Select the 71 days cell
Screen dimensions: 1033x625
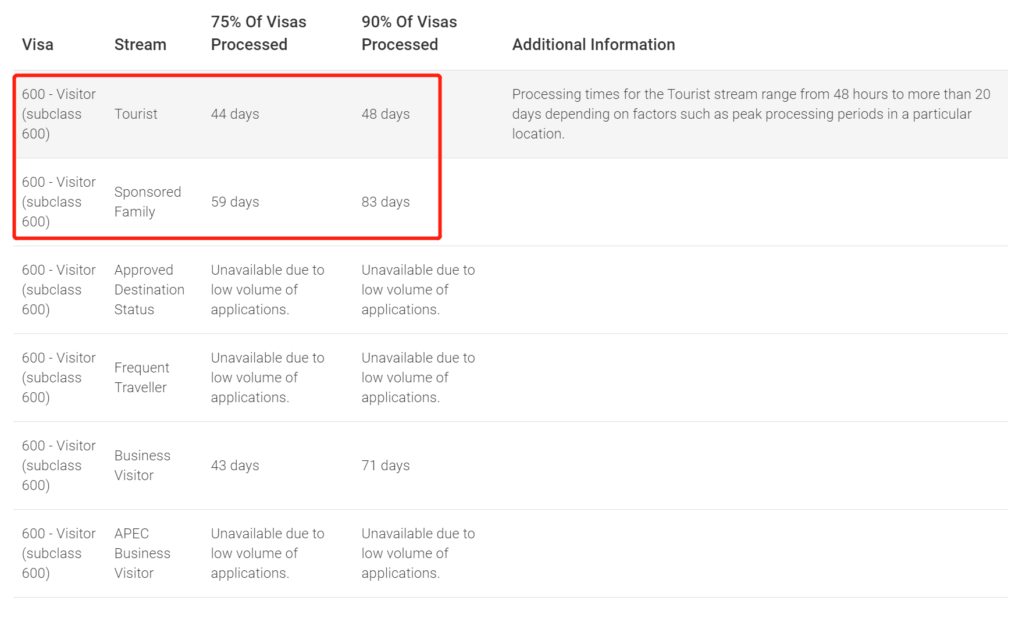coord(386,466)
